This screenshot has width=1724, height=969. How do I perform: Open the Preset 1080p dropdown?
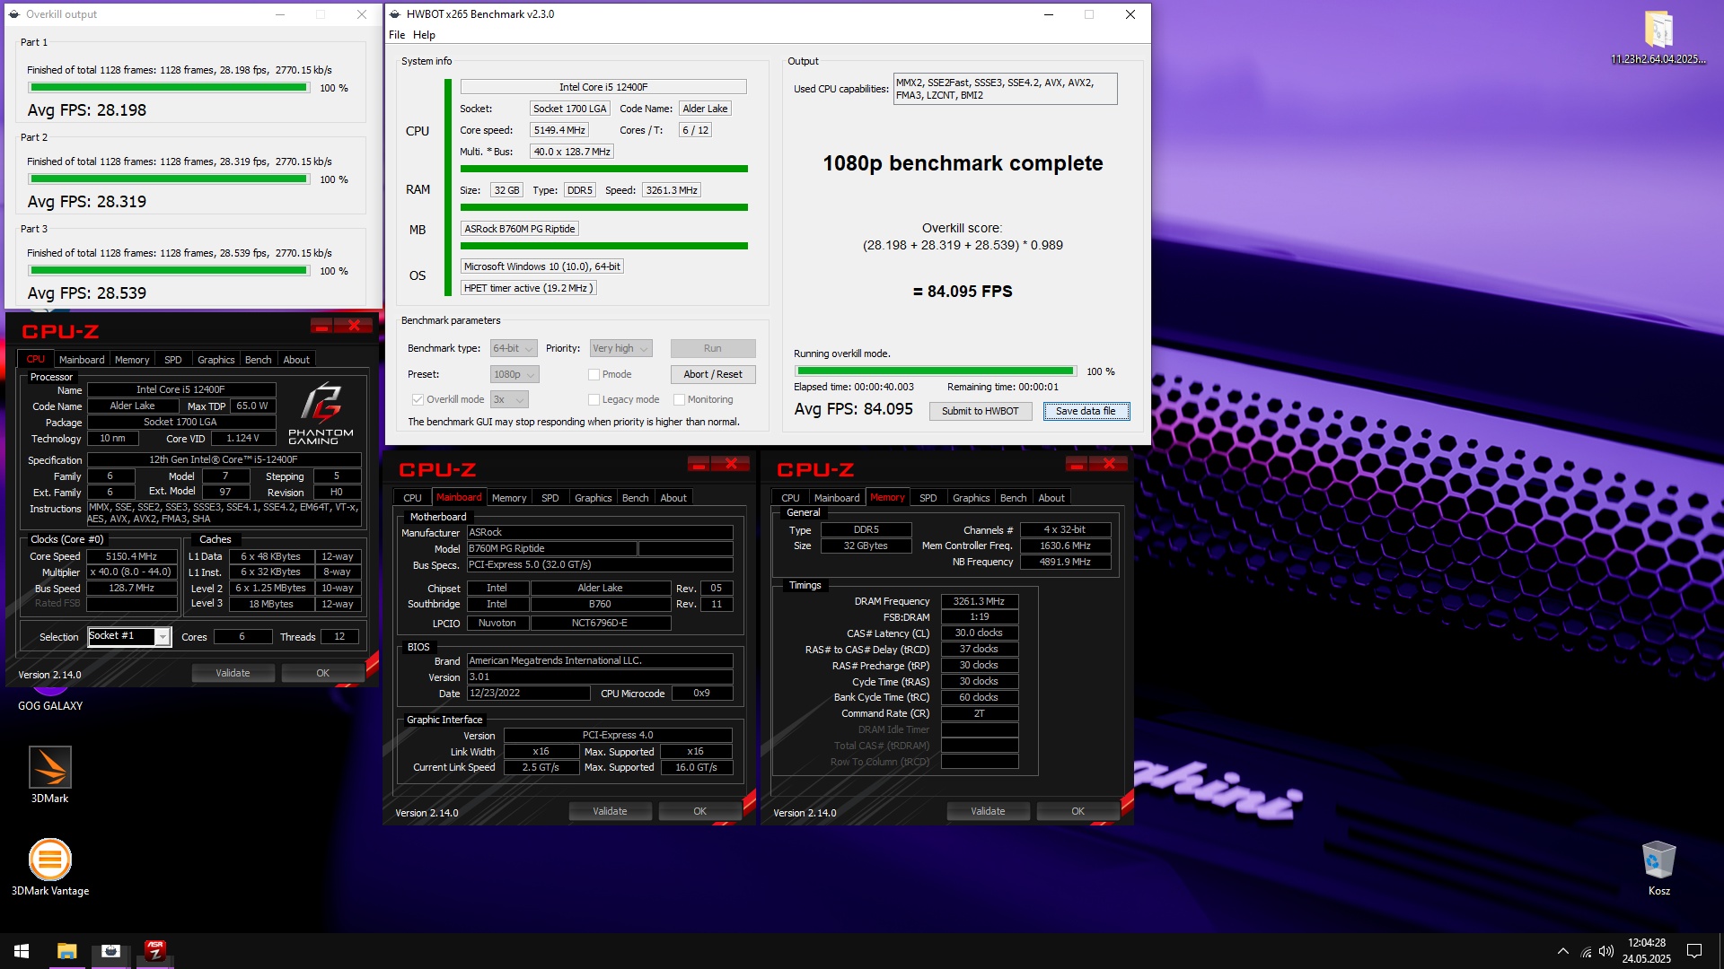pyautogui.click(x=514, y=374)
